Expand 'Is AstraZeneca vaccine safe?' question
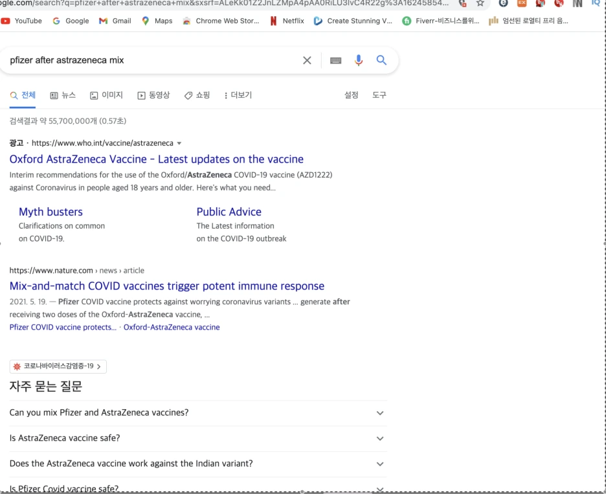This screenshot has width=606, height=494. 198,438
